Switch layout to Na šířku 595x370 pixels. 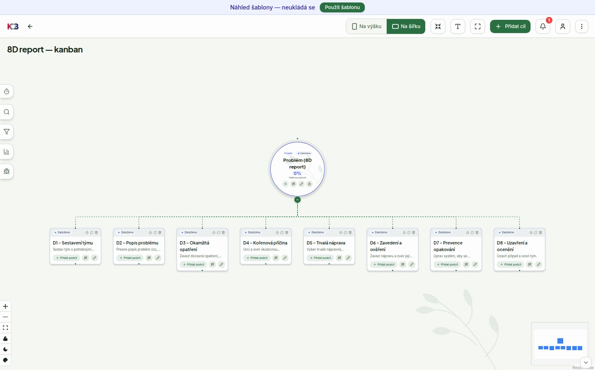point(406,26)
